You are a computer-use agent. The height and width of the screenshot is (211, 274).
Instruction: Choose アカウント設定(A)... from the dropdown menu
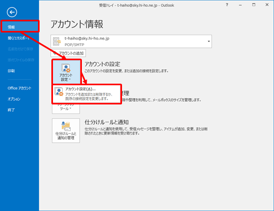pos(87,94)
